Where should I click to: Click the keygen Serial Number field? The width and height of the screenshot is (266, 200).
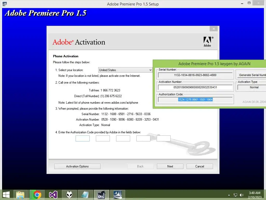click(x=195, y=75)
